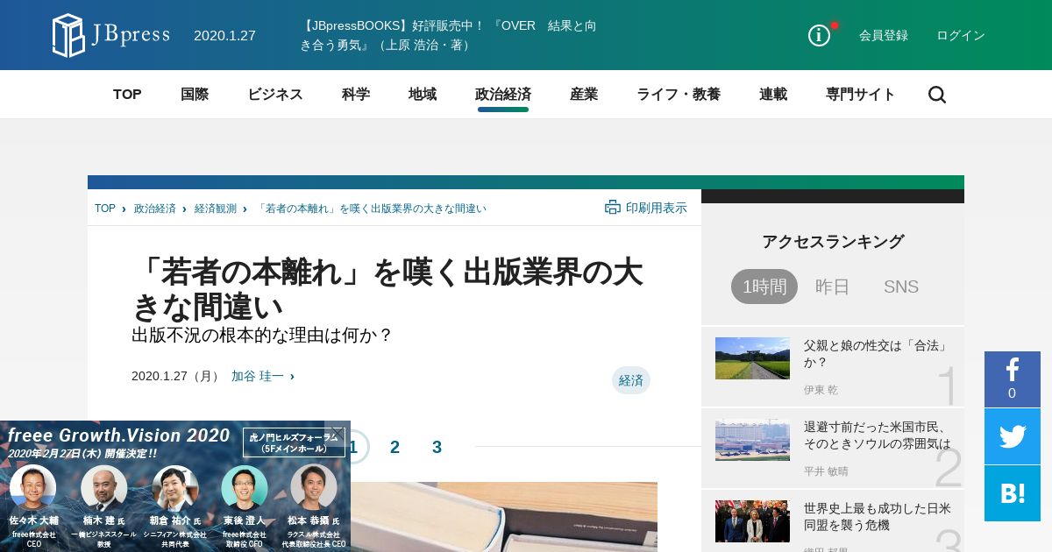This screenshot has width=1052, height=552.
Task: Open ranked article 退避寸前だった米国市民
Action: click(877, 435)
